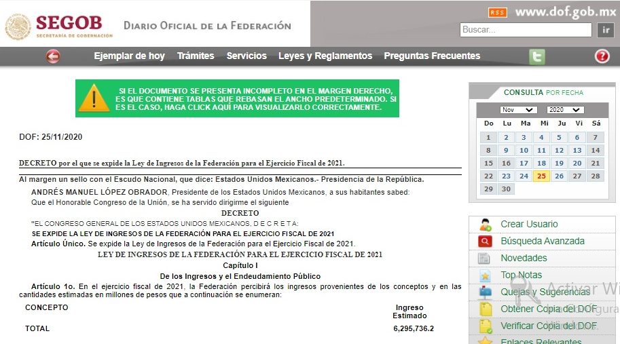
Task: Focus the Buscar search input field
Action: [526, 30]
